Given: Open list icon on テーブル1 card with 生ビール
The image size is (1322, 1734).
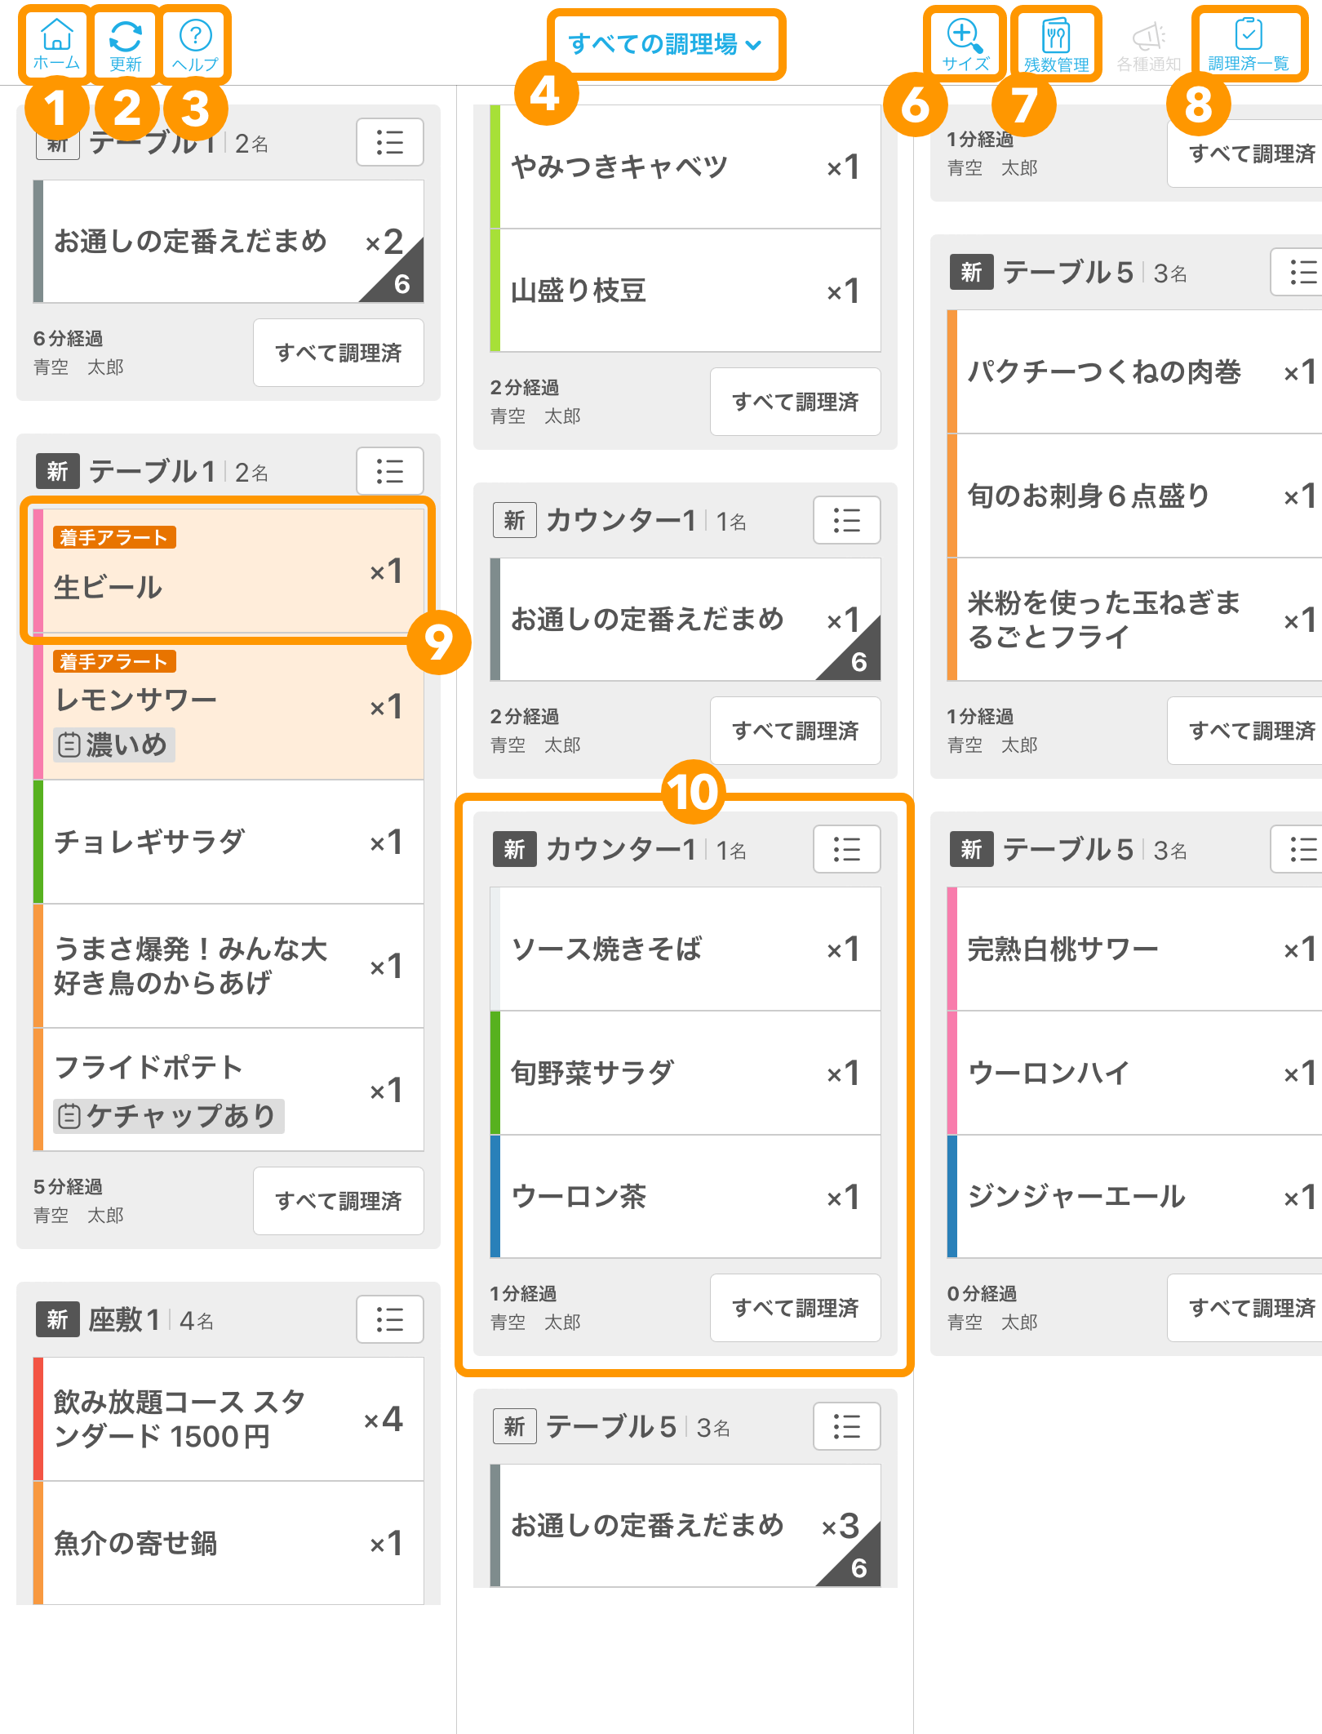Looking at the screenshot, I should [390, 471].
